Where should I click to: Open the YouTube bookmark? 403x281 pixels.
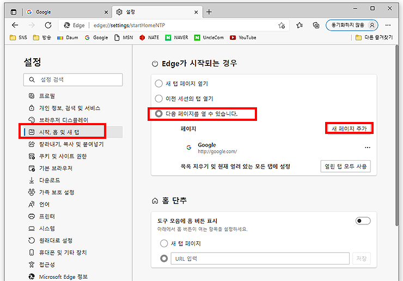pyautogui.click(x=243, y=38)
